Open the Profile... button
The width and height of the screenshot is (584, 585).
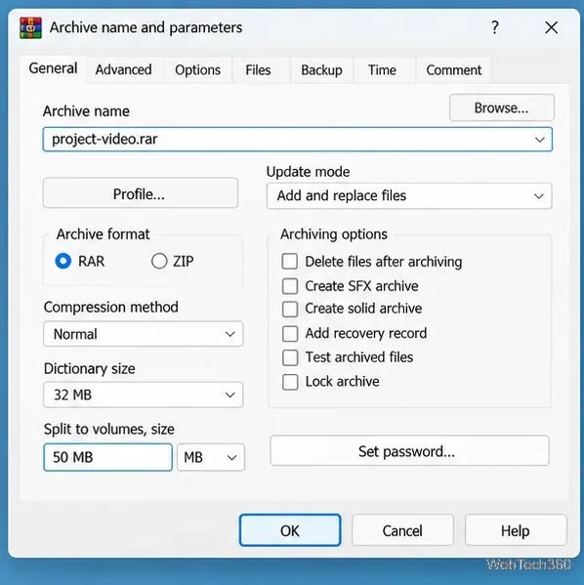pos(141,193)
